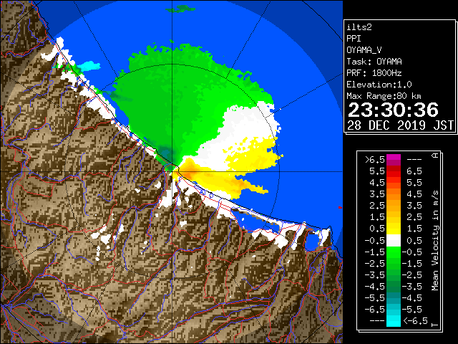Click the white zero-velocity band in legend
458x344 pixels.
pos(394,241)
